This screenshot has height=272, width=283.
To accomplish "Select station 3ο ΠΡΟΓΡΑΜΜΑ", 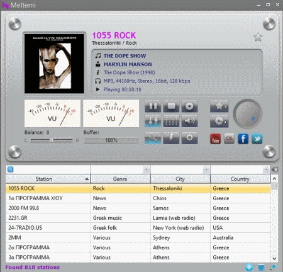I will point(138,258).
